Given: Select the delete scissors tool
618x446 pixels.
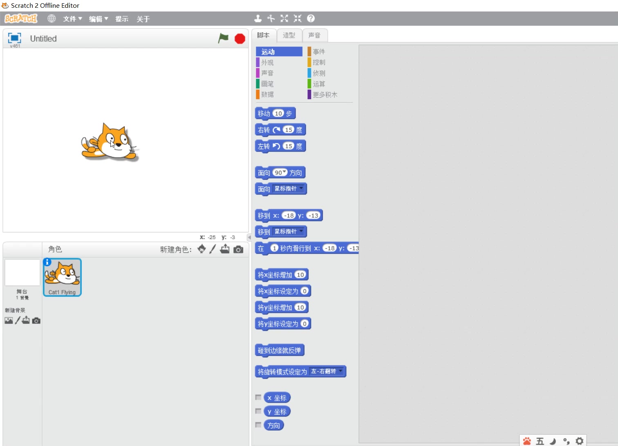Looking at the screenshot, I should [x=271, y=18].
